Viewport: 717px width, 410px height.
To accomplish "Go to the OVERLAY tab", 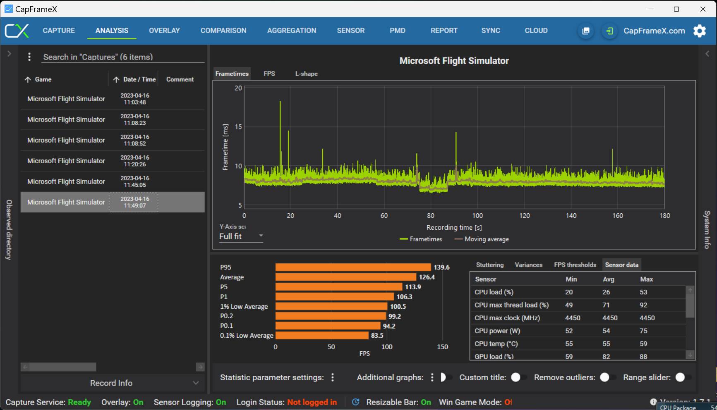I will [x=164, y=31].
